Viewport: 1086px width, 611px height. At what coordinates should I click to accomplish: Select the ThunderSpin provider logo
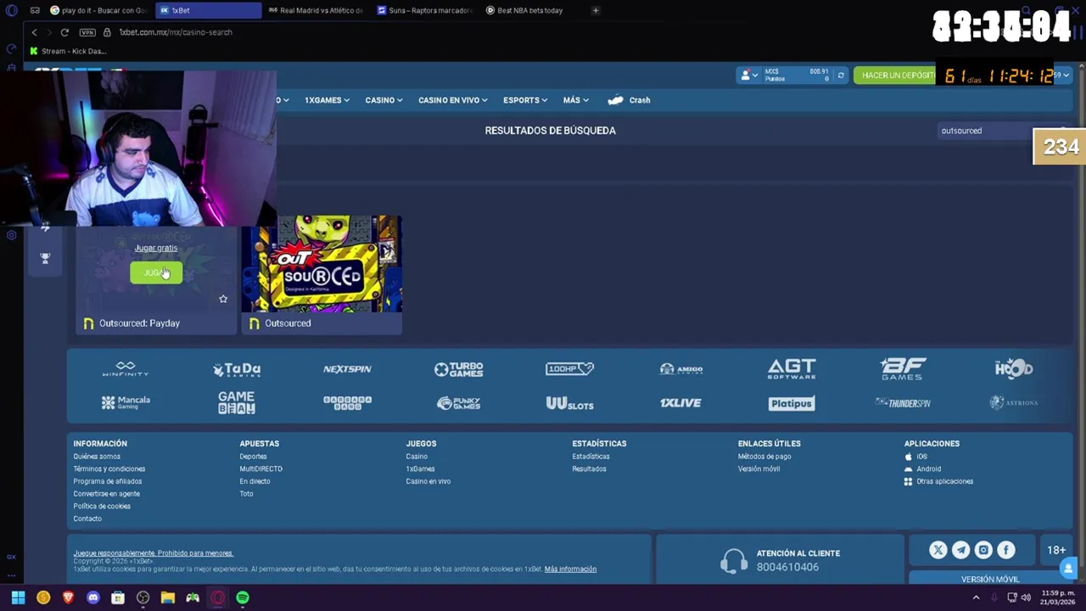(903, 403)
